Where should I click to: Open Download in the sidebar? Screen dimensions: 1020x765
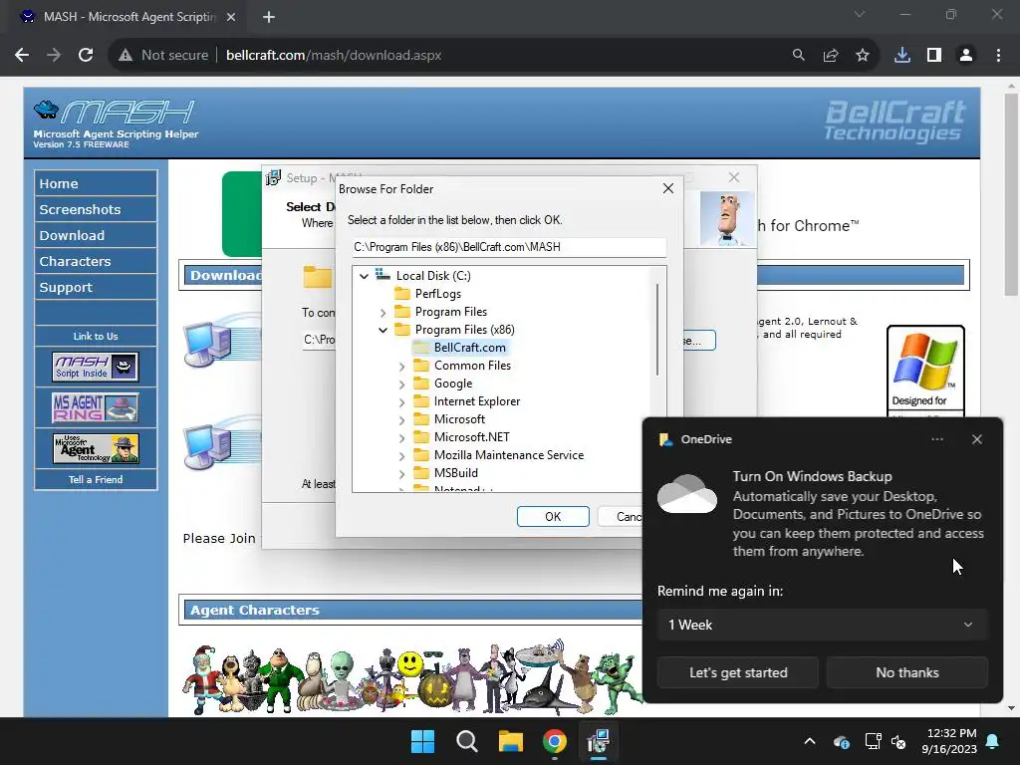[96, 235]
